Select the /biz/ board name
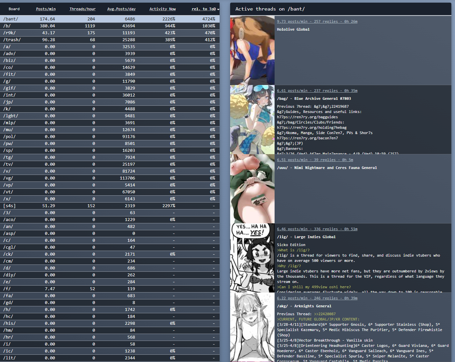Image resolution: width=455 pixels, height=362 pixels. (10, 61)
